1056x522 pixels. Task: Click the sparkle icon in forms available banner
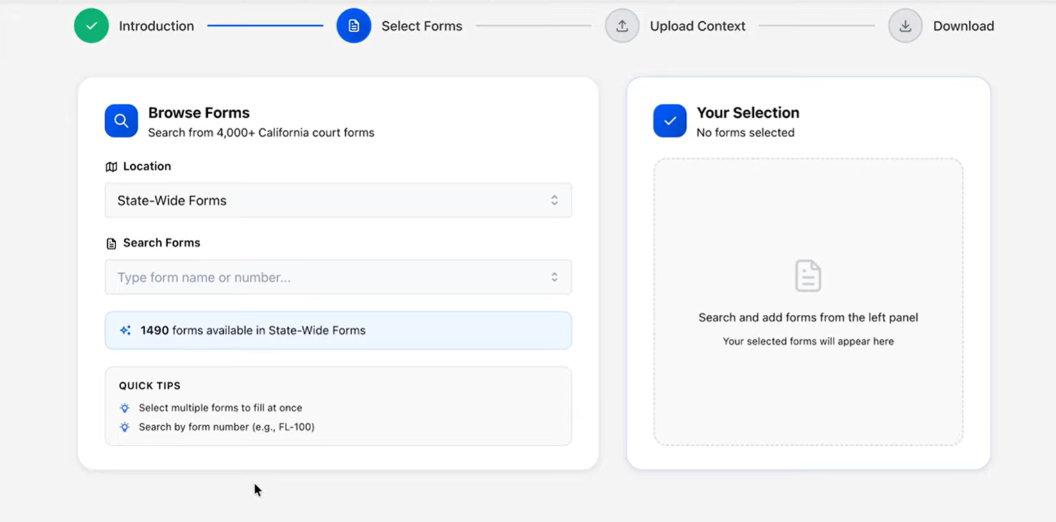pyautogui.click(x=125, y=330)
